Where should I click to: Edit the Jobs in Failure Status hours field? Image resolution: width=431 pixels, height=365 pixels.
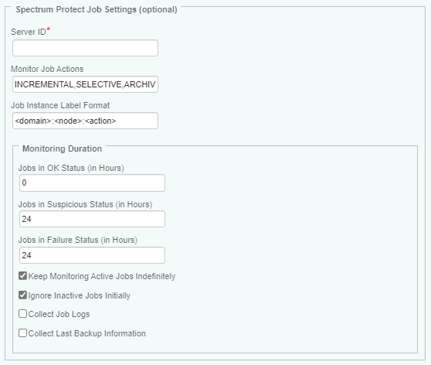[92, 255]
